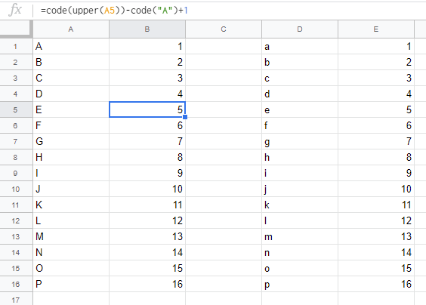
Task: Click cell containing lowercase b
Action: (x=300, y=62)
